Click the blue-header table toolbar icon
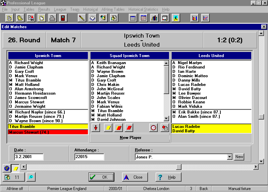 tap(133, 18)
